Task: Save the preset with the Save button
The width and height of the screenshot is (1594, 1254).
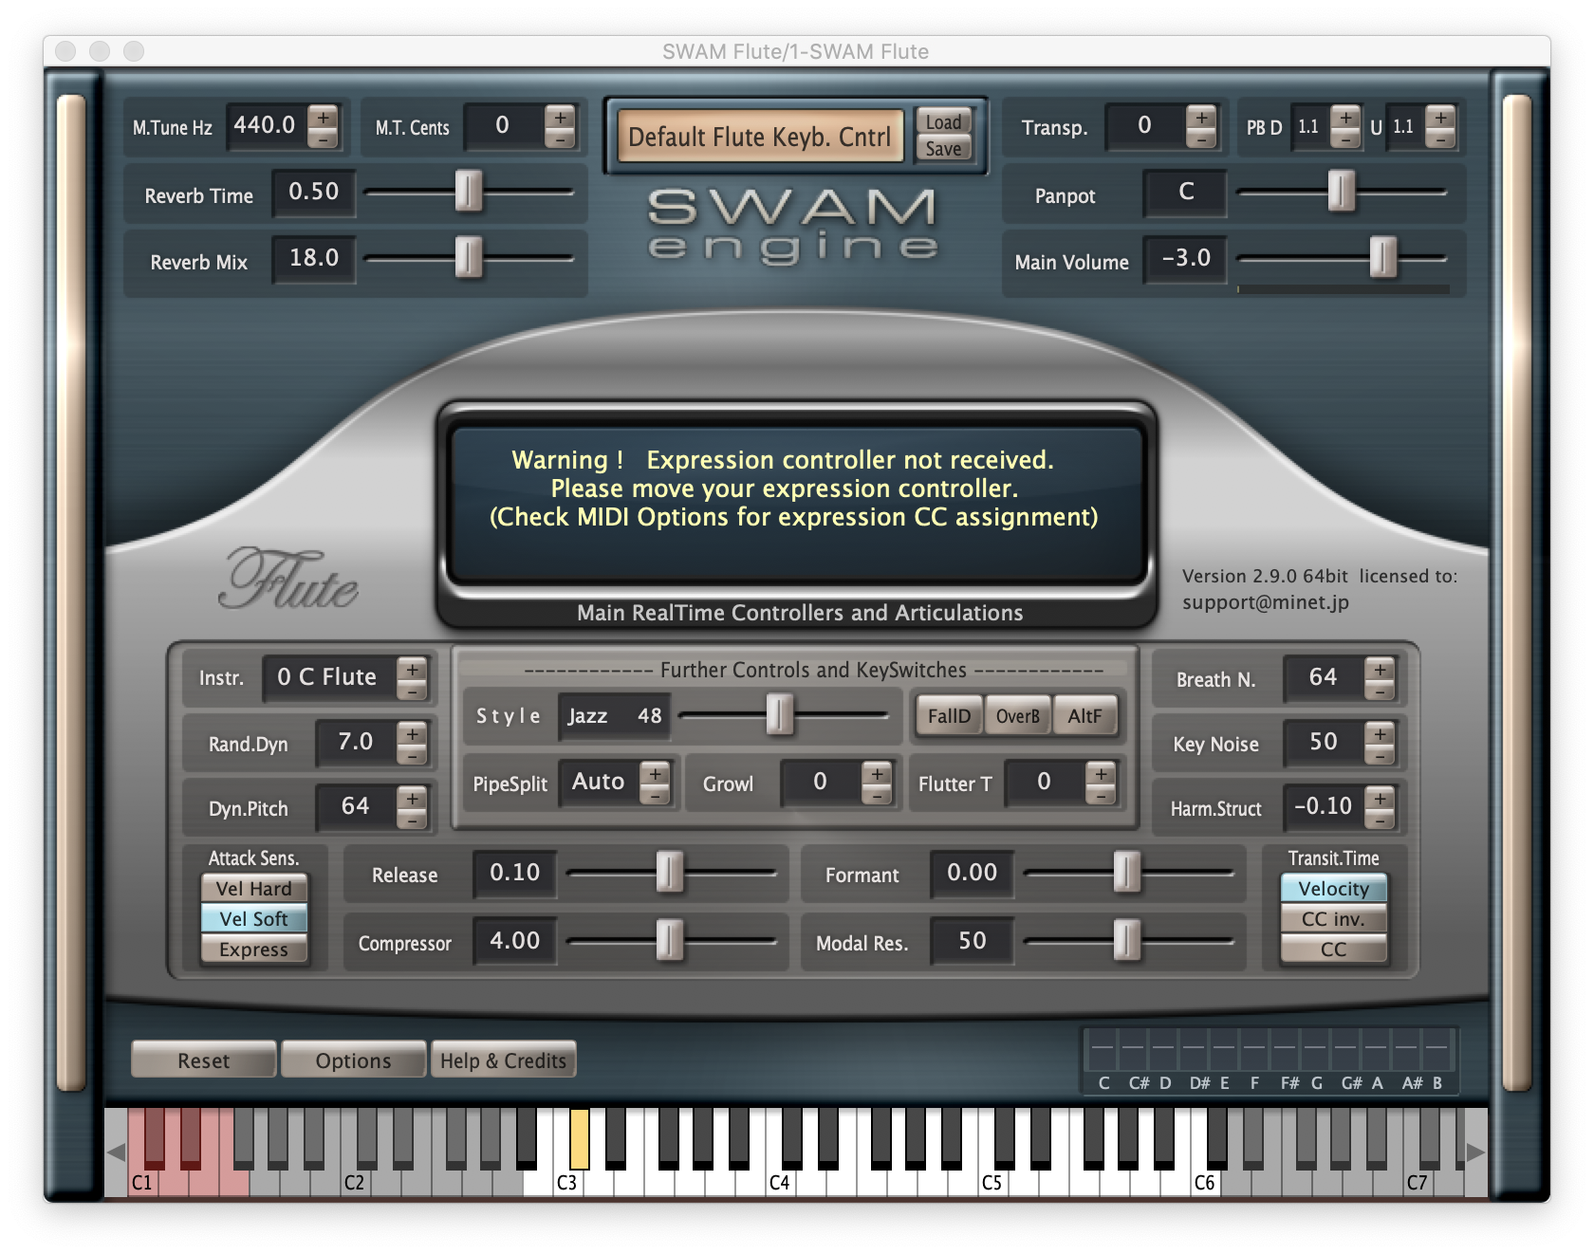Action: (943, 148)
